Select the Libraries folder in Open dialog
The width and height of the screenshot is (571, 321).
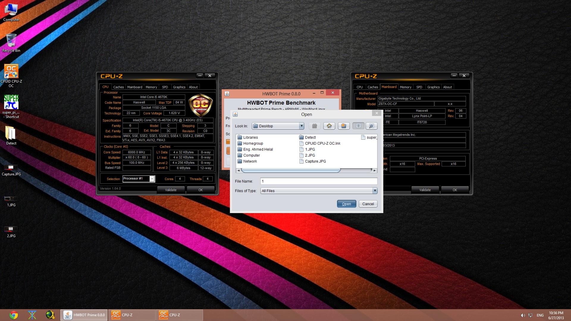point(247,137)
